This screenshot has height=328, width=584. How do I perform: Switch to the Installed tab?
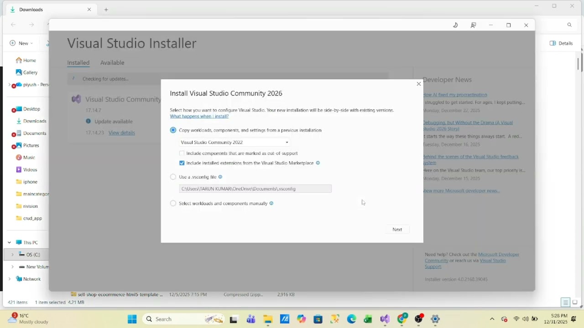click(x=78, y=63)
